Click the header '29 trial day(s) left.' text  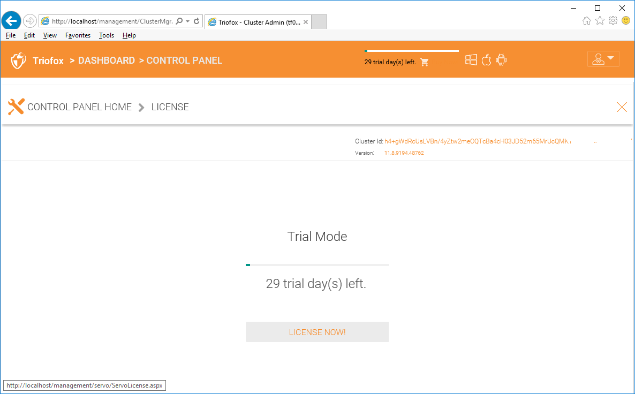pyautogui.click(x=390, y=62)
